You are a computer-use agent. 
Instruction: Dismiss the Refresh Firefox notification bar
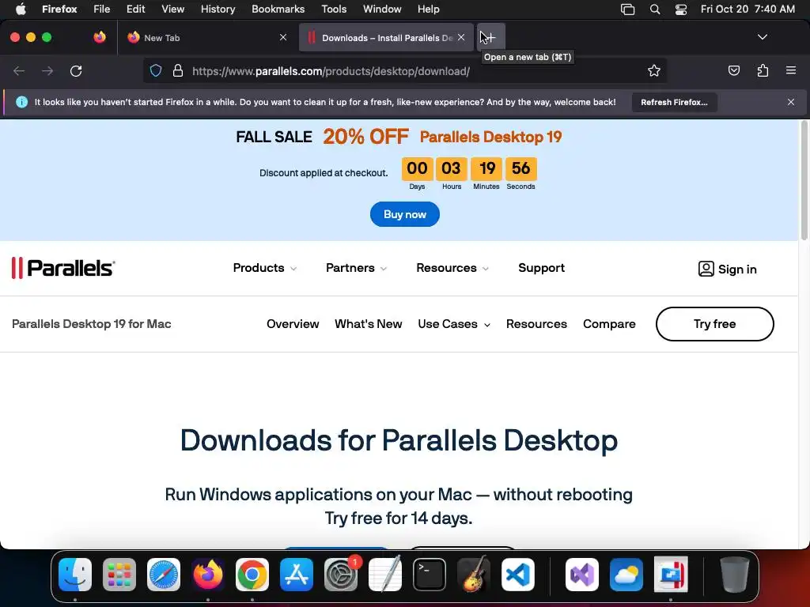point(791,102)
